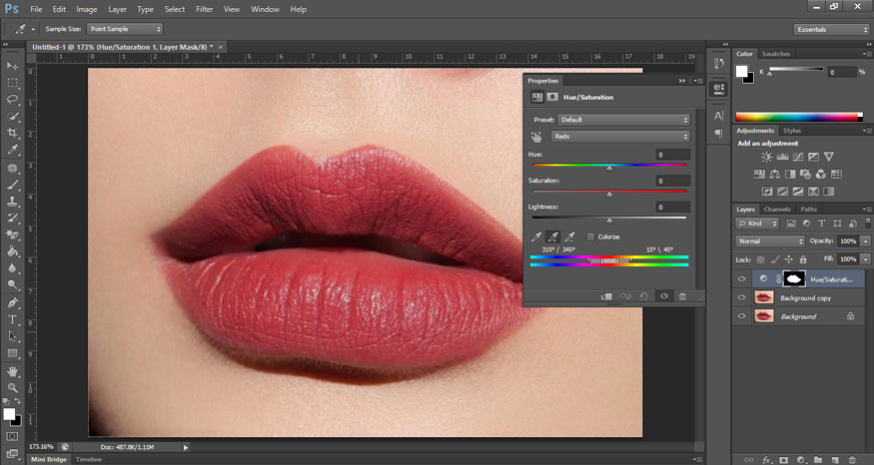Open the Sample Size dropdown

tap(124, 29)
